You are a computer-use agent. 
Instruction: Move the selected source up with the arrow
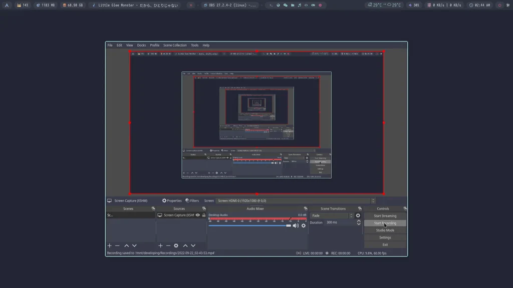tap(185, 245)
